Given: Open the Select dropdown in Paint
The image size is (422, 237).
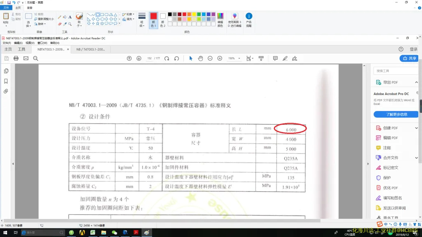Looking at the screenshot, I should pyautogui.click(x=28, y=24).
